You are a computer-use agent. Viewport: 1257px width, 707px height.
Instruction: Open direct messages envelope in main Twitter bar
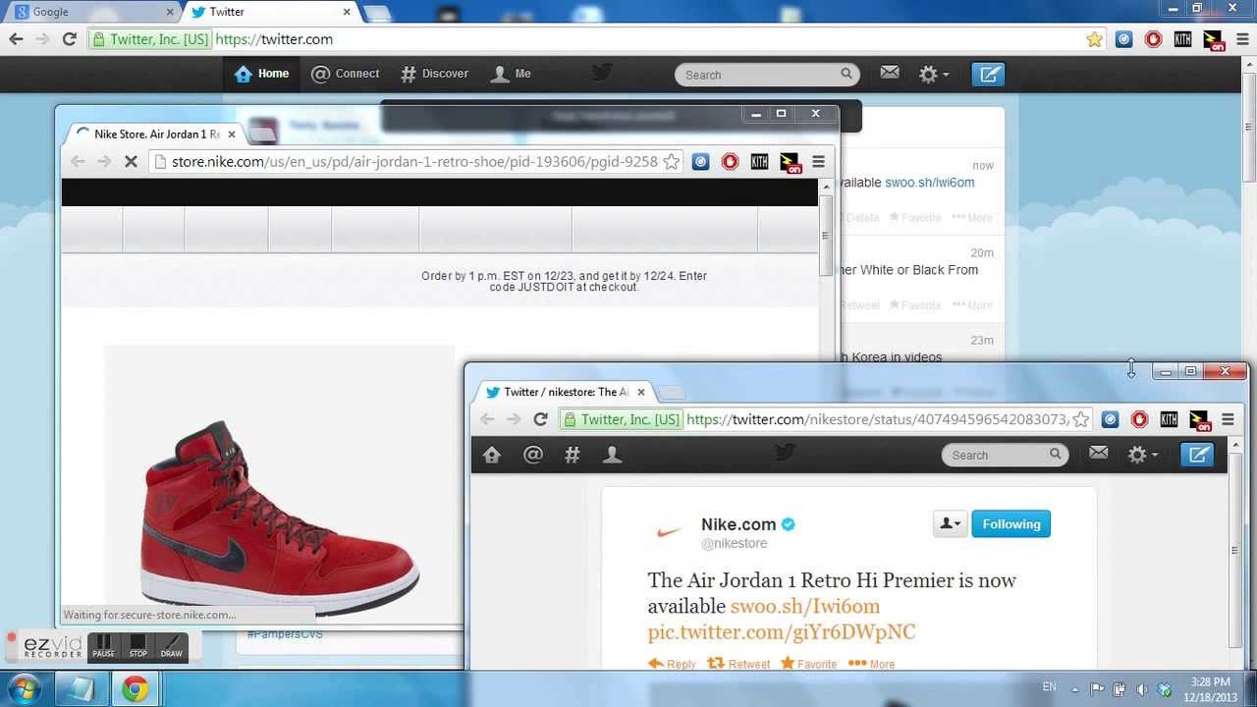coord(889,73)
